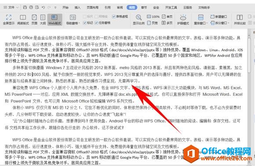Click "还不快试试" at the end of paragraph

111,128
